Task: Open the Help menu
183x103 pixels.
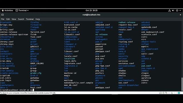Action: pyautogui.click(x=37, y=19)
